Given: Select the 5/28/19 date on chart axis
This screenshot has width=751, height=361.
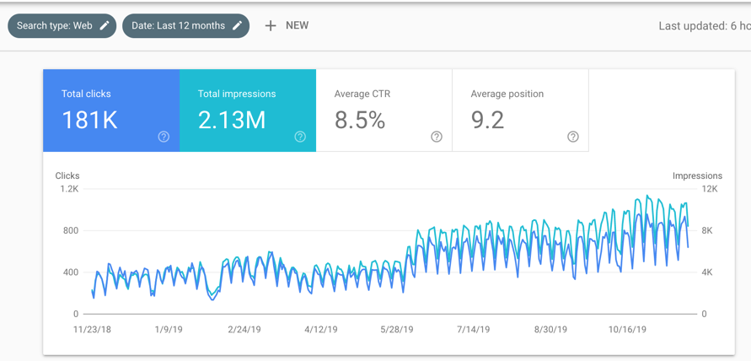Looking at the screenshot, I should coord(396,329).
